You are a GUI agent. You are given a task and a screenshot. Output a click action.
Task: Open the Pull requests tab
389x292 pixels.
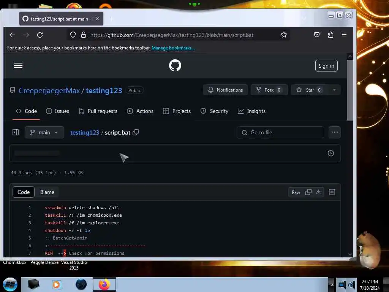[x=98, y=111]
